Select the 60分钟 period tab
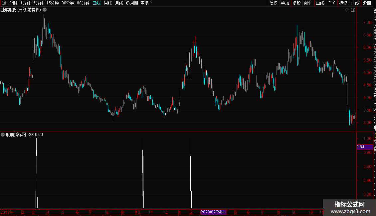Viewport: 376px width, 216px height. (83, 3)
